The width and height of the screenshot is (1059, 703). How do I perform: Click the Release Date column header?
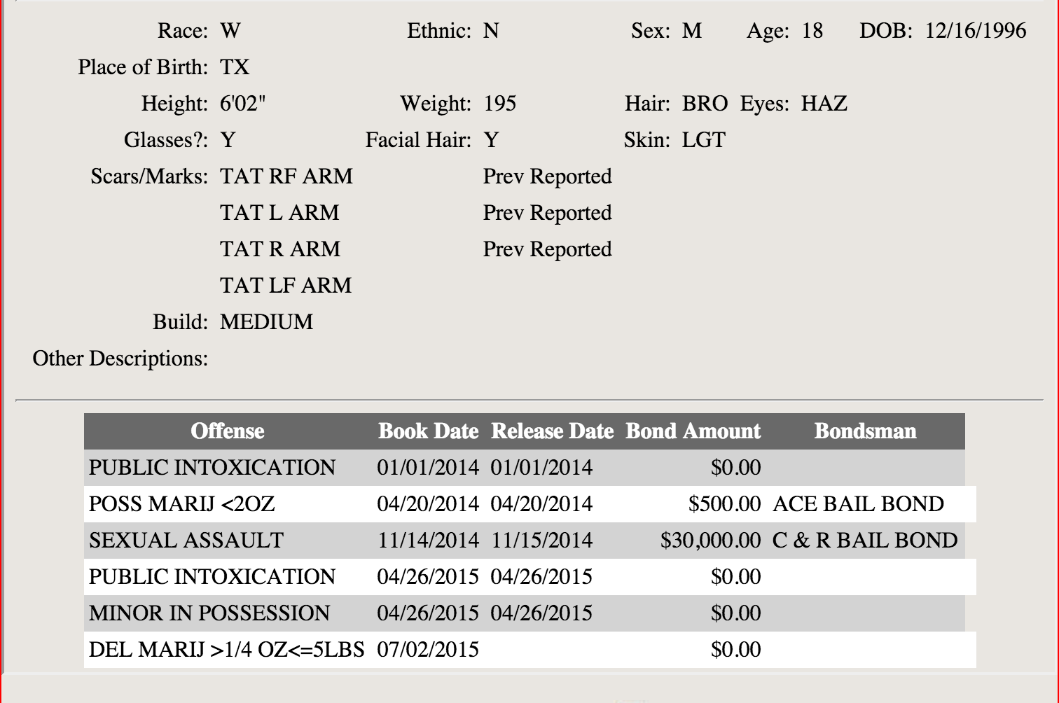click(x=552, y=431)
